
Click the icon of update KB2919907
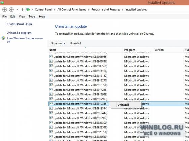(x=51, y=118)
